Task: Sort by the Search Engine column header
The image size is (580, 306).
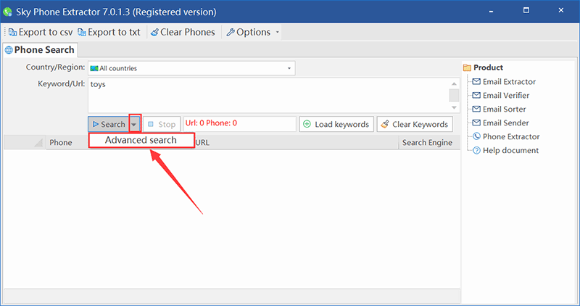Action: pyautogui.click(x=426, y=142)
